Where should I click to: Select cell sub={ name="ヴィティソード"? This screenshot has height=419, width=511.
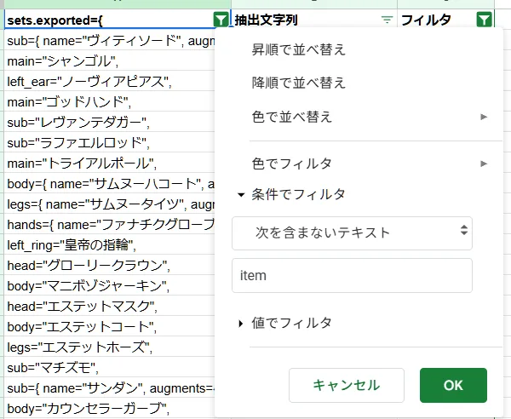point(109,40)
